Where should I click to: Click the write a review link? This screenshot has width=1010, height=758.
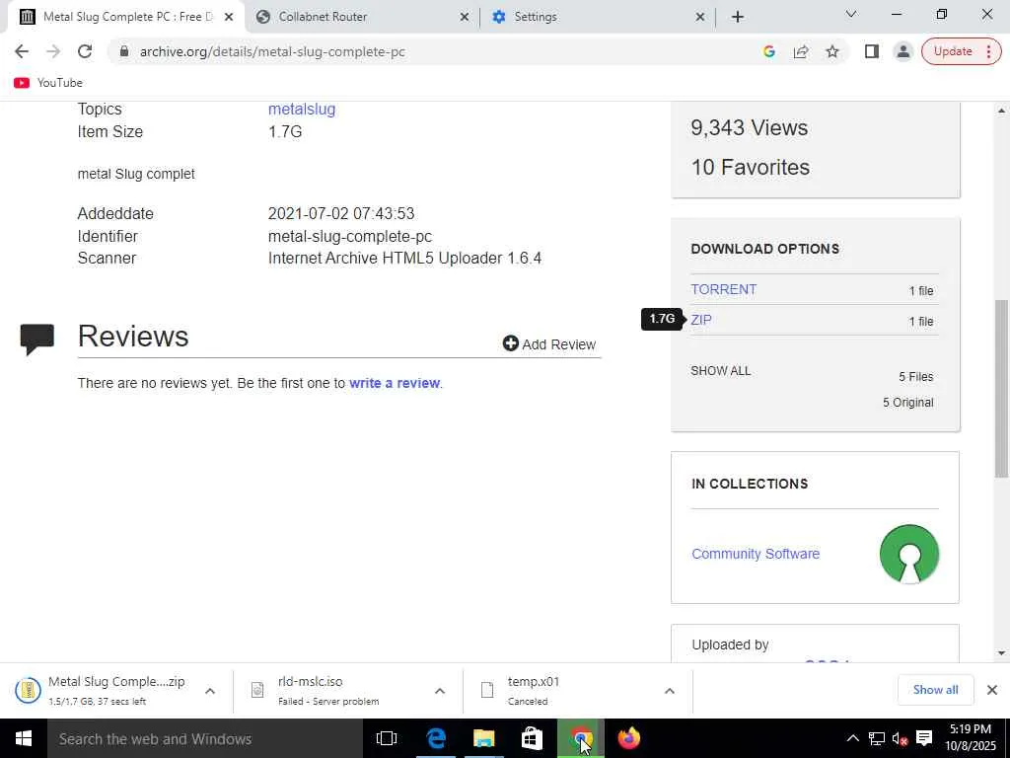395,383
